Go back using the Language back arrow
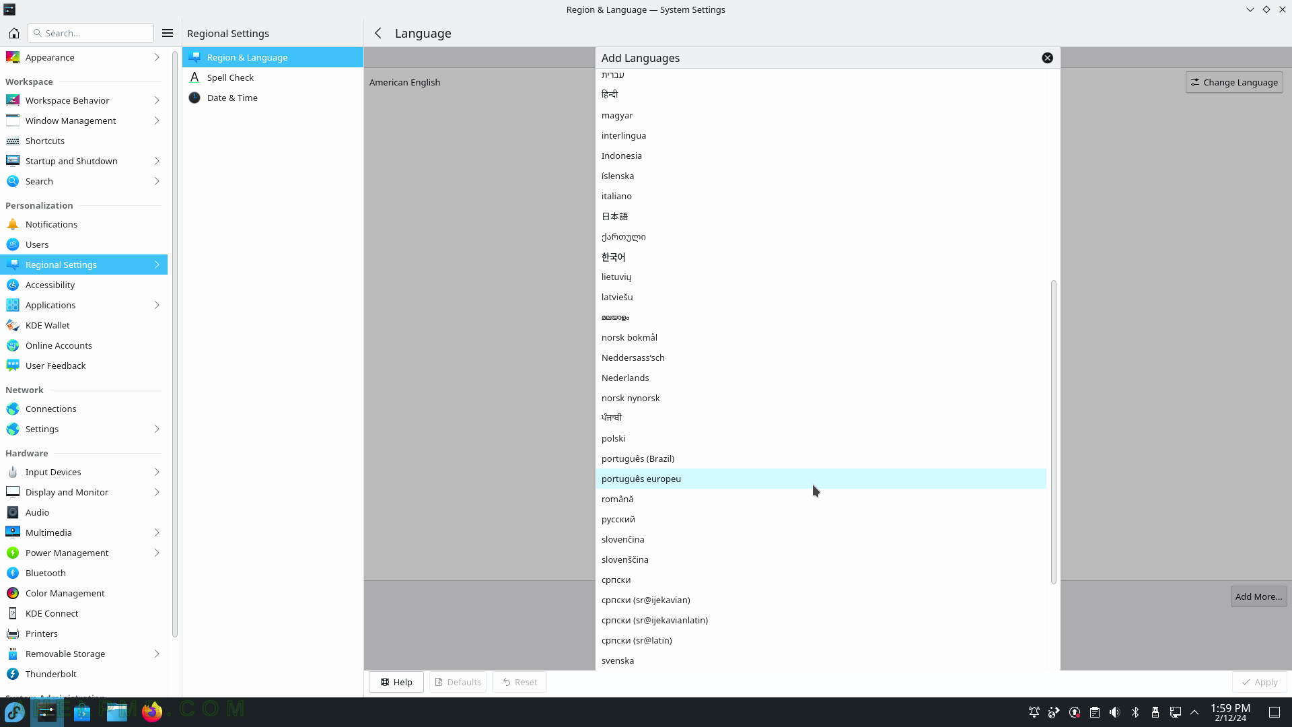Viewport: 1292px width, 727px height. (x=378, y=33)
